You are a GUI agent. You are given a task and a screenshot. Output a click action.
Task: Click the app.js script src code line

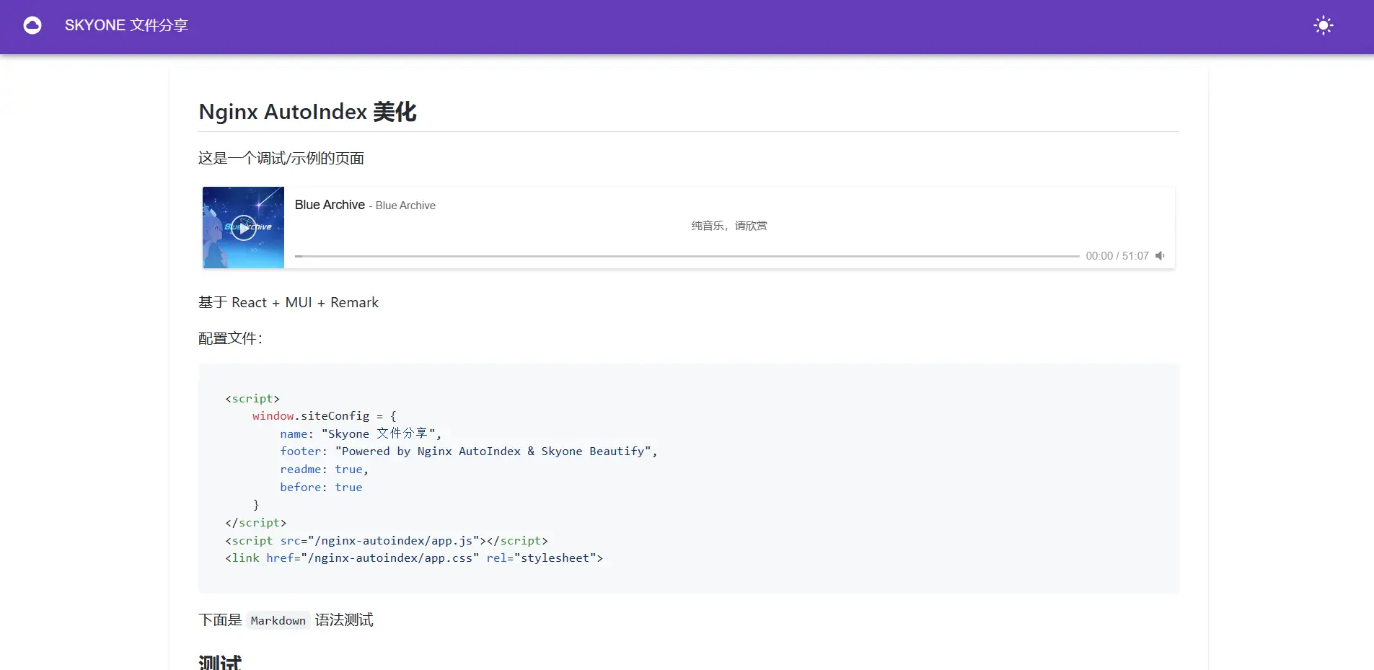[x=386, y=541]
